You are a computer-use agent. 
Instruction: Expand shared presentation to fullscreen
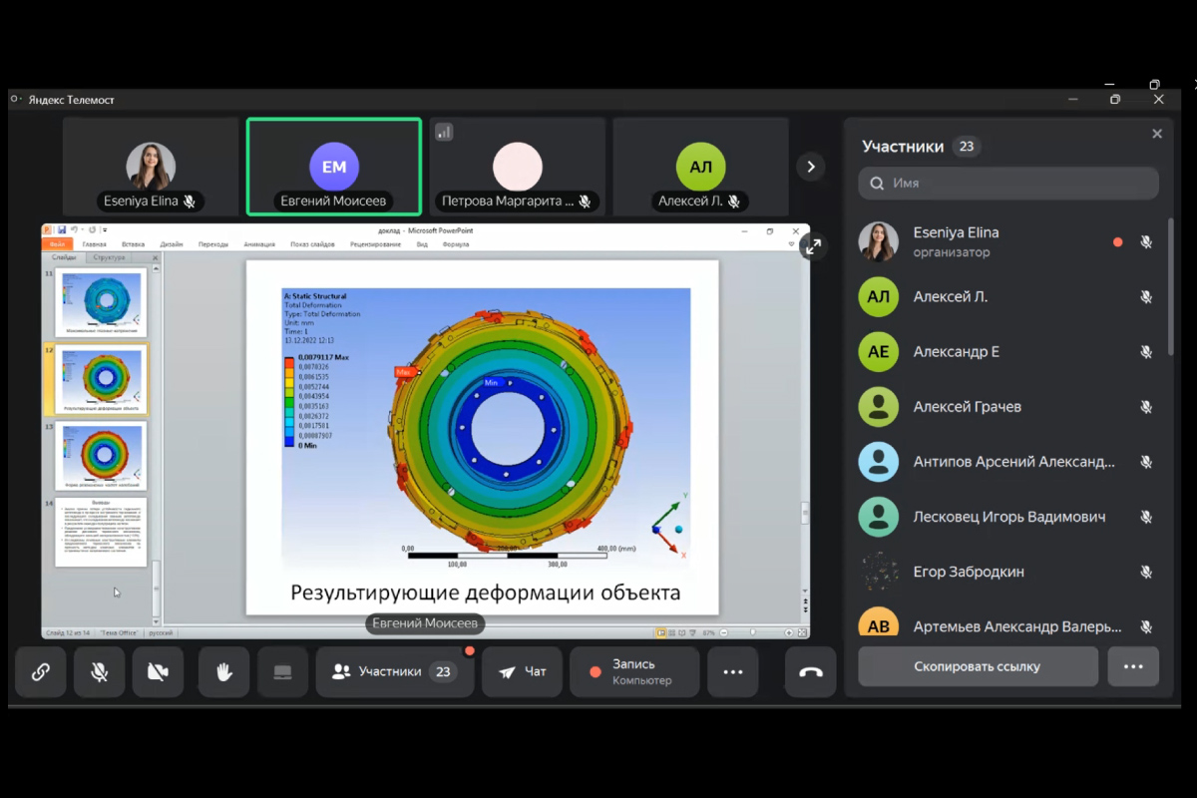pyautogui.click(x=813, y=246)
